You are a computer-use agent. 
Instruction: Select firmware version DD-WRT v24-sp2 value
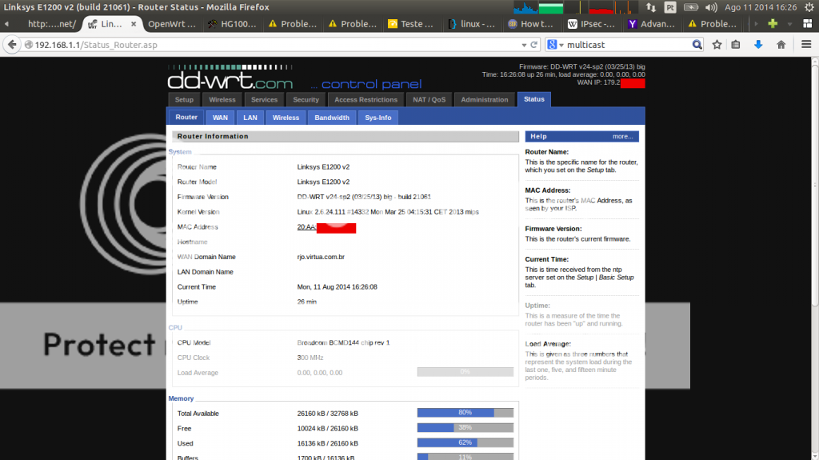(x=364, y=197)
